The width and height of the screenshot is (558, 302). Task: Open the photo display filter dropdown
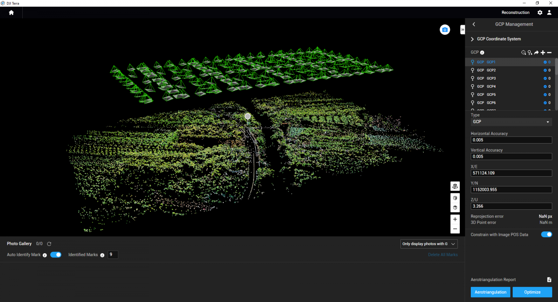[429, 244]
